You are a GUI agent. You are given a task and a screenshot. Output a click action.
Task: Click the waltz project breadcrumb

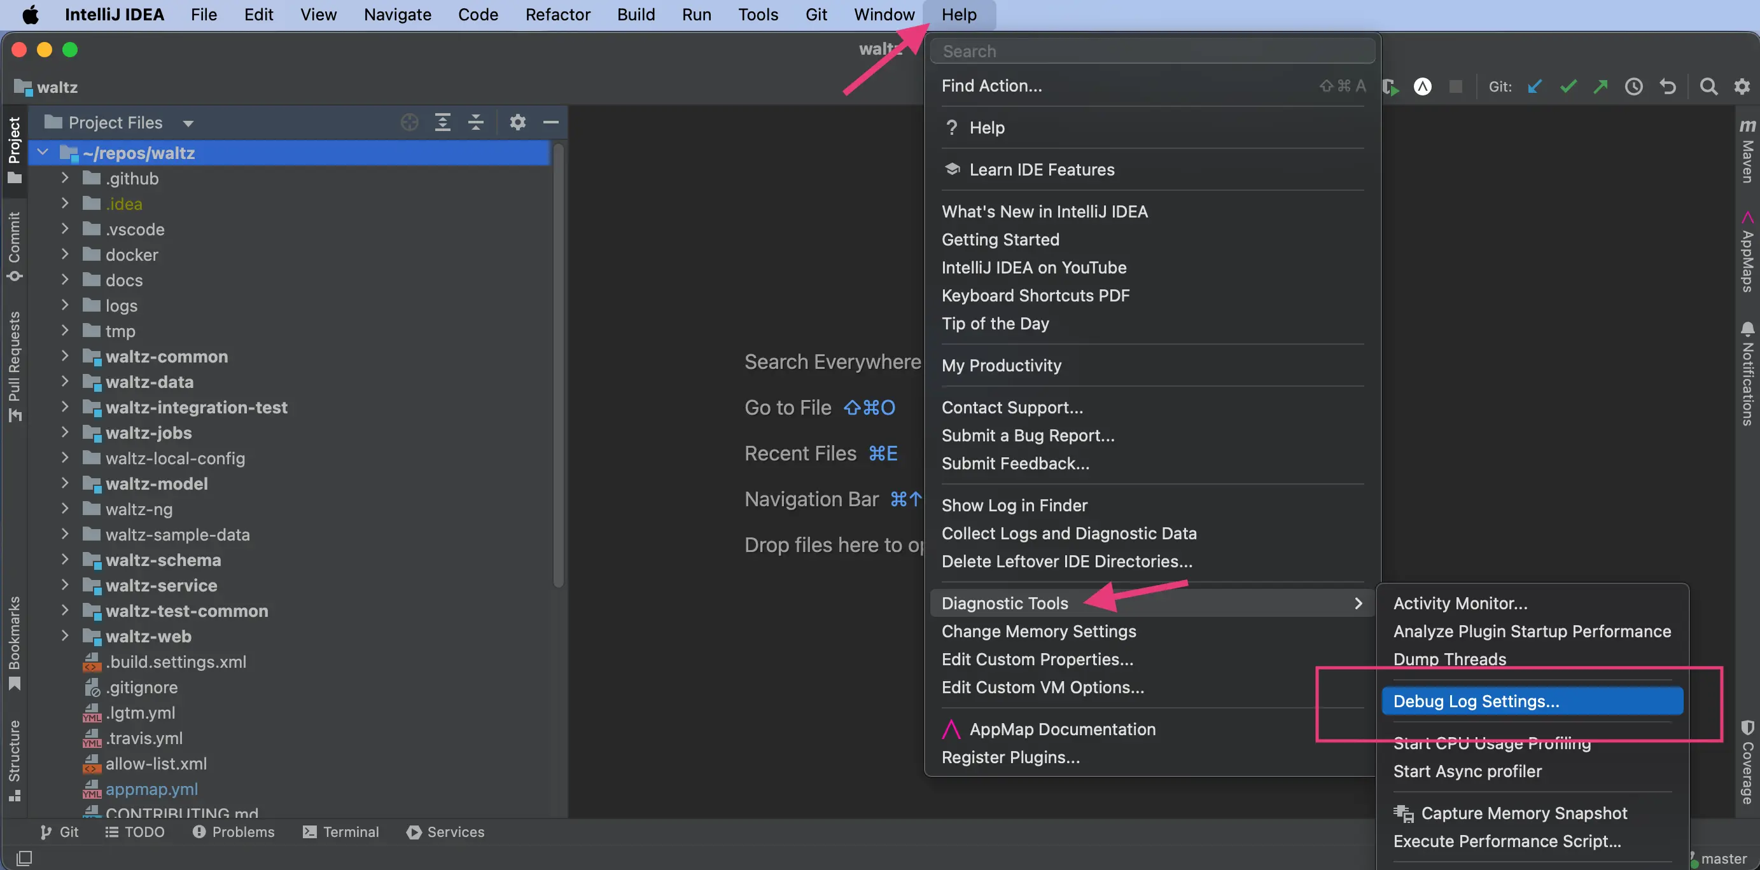point(46,86)
